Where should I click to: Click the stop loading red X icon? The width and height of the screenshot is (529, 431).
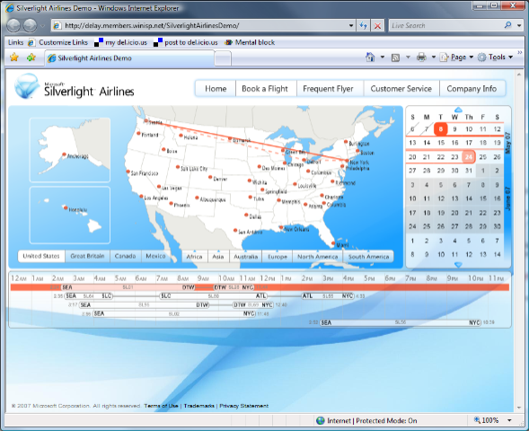point(378,26)
